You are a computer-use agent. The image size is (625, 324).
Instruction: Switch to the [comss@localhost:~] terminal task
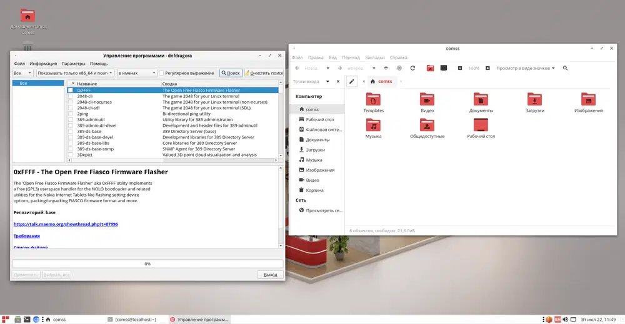132,319
